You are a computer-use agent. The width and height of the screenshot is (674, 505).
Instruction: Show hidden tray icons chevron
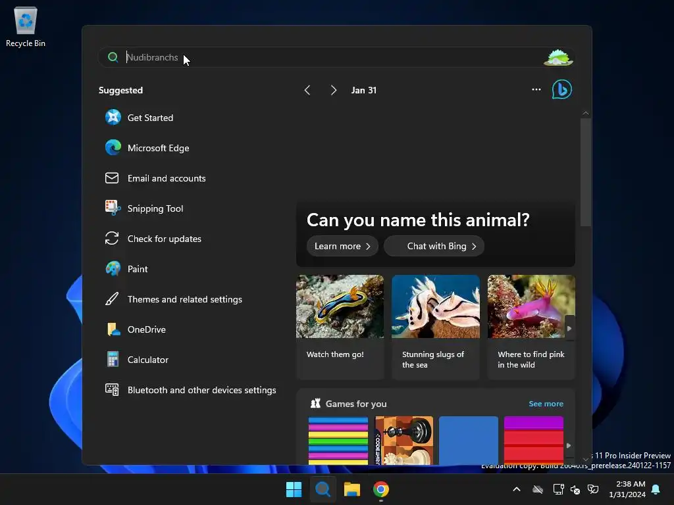[x=517, y=489]
